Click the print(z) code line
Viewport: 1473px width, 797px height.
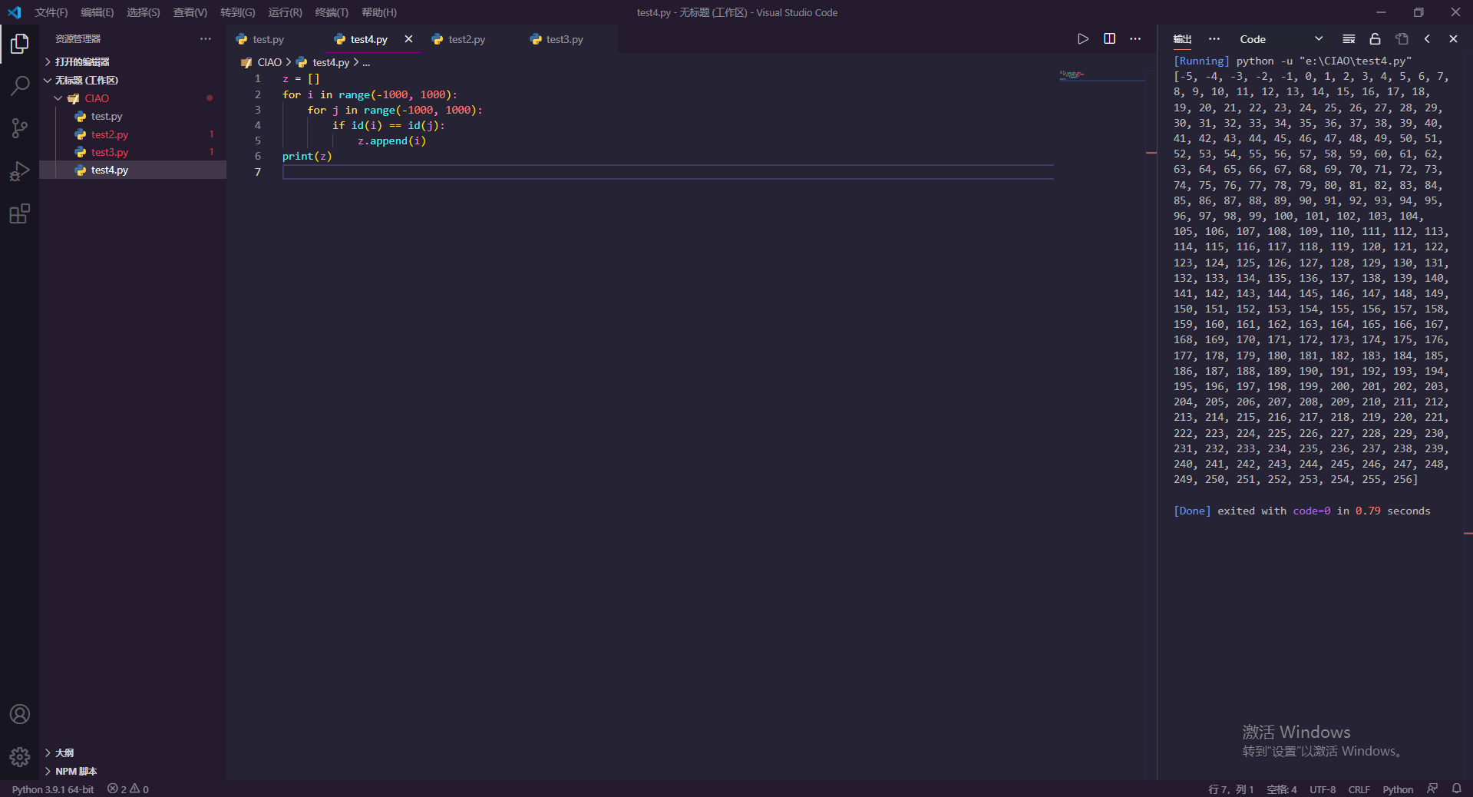307,156
